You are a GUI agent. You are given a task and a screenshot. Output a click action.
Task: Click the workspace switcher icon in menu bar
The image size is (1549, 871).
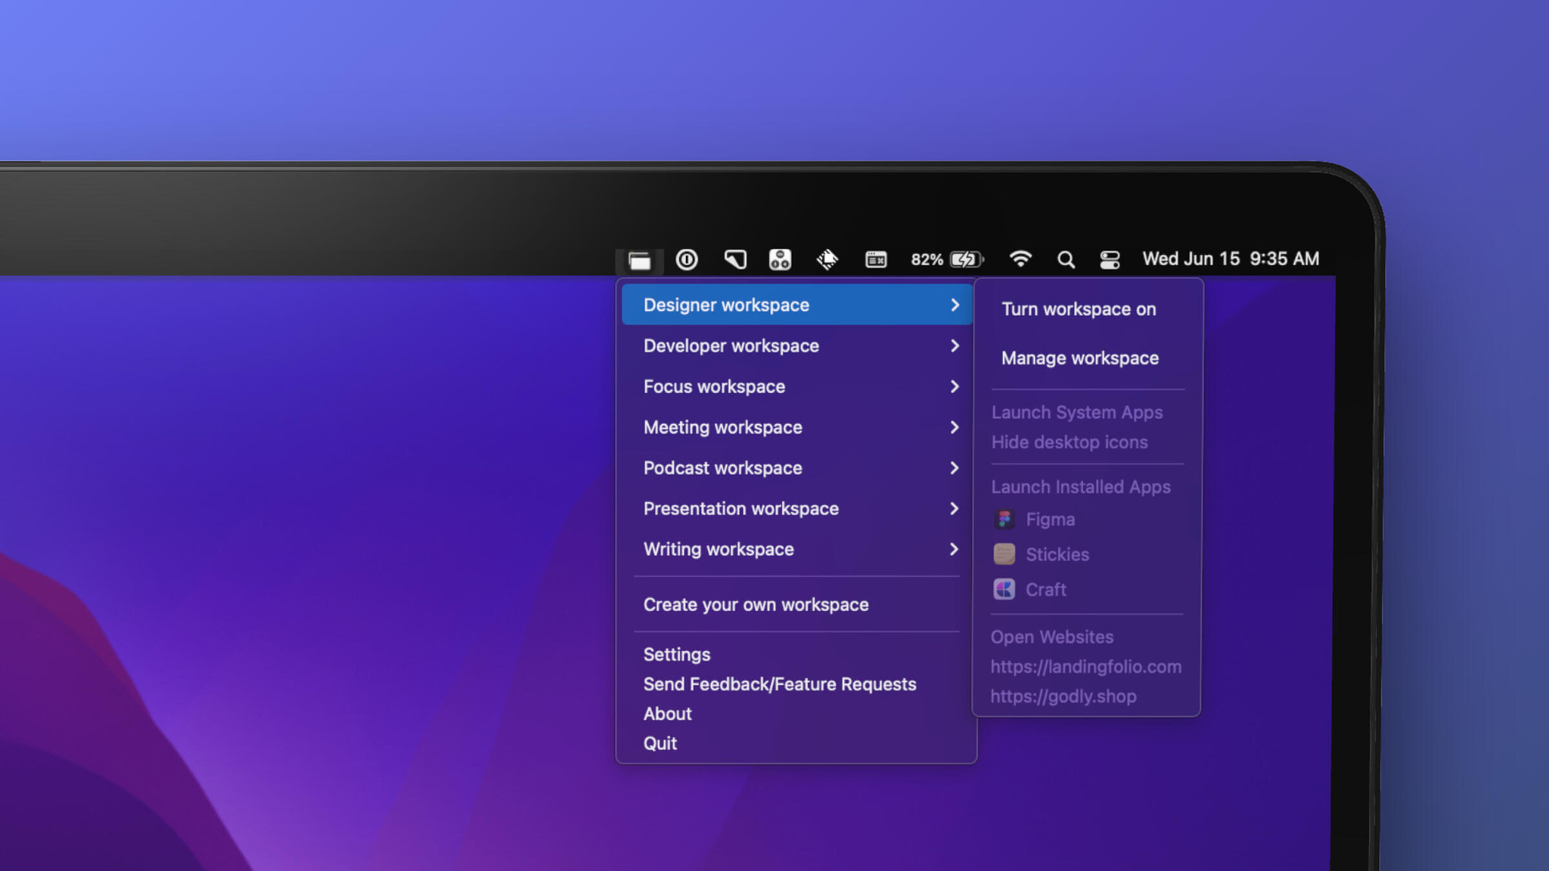tap(638, 259)
